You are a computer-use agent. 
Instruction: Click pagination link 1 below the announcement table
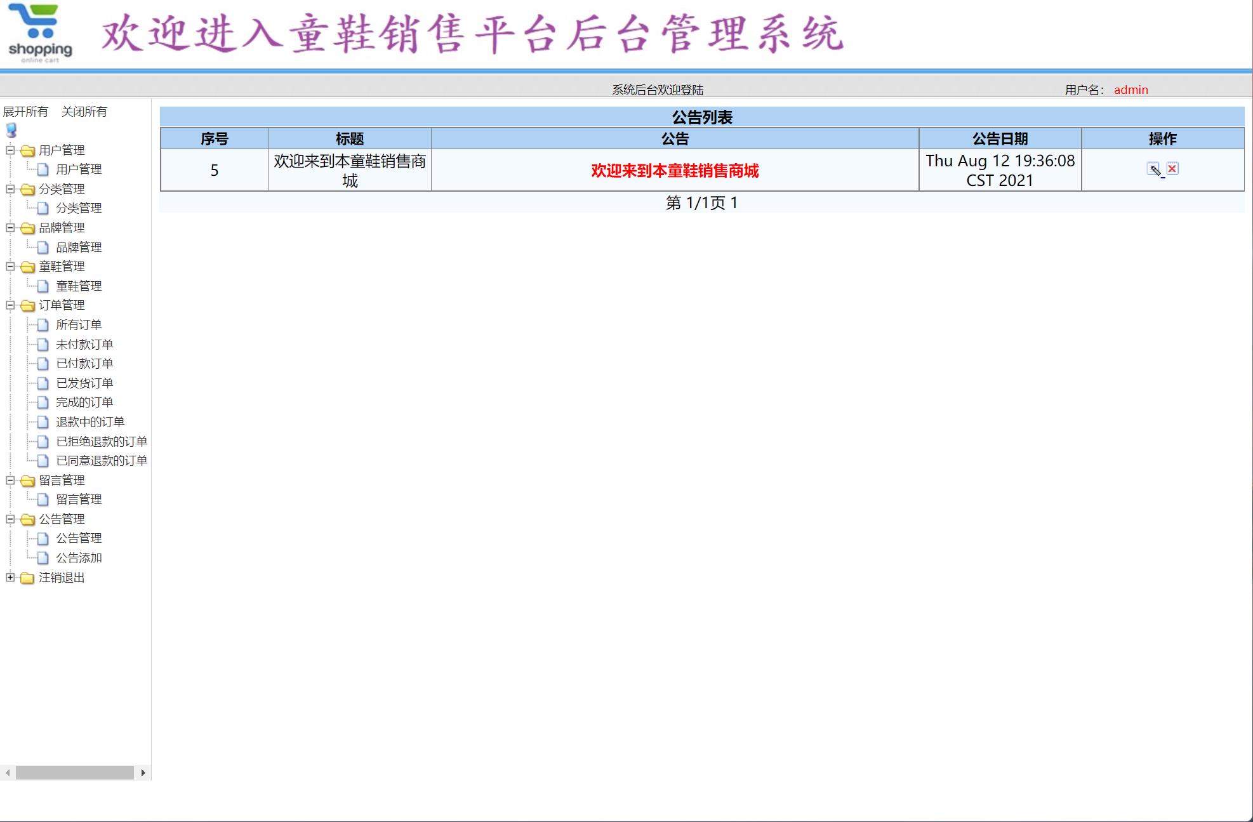[x=734, y=202]
